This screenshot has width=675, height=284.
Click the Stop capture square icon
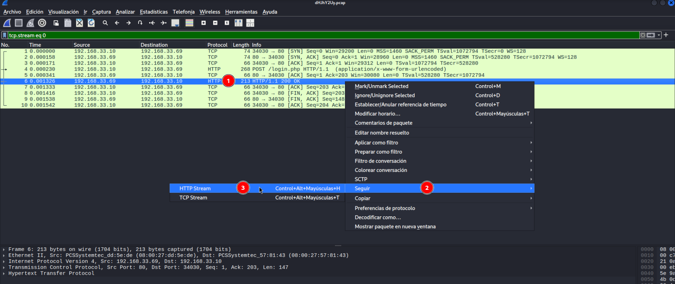pos(18,23)
